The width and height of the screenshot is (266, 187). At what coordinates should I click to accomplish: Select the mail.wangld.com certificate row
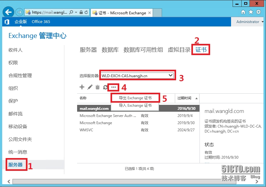[138, 108]
